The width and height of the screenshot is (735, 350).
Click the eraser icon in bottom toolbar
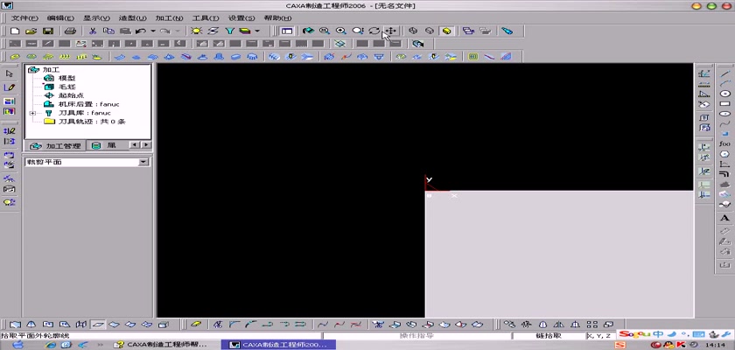(x=196, y=324)
